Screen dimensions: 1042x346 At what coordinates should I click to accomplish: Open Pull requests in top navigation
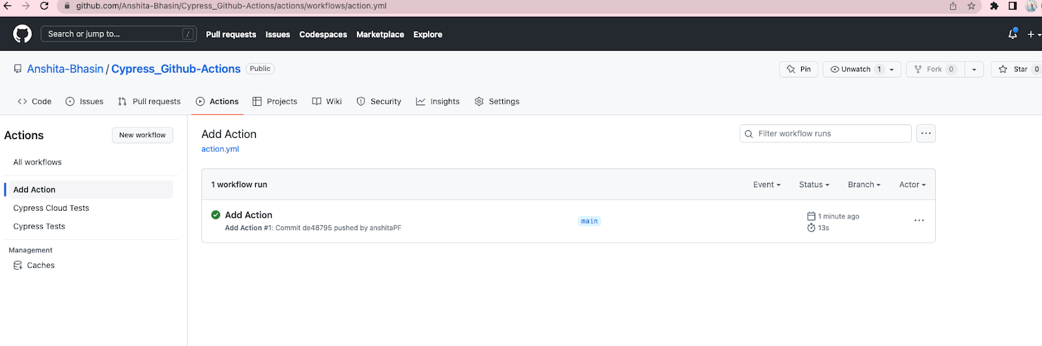(x=231, y=34)
